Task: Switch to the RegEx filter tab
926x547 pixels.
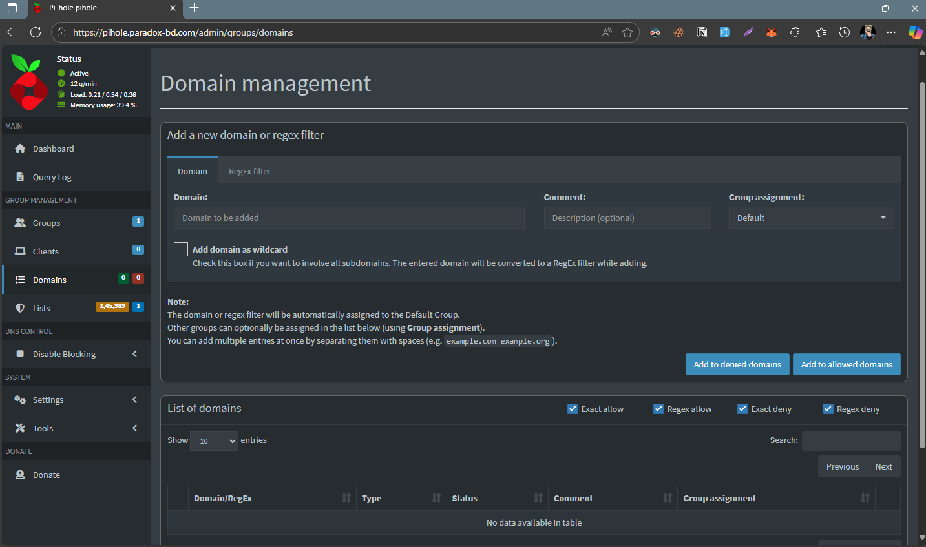Action: tap(249, 171)
